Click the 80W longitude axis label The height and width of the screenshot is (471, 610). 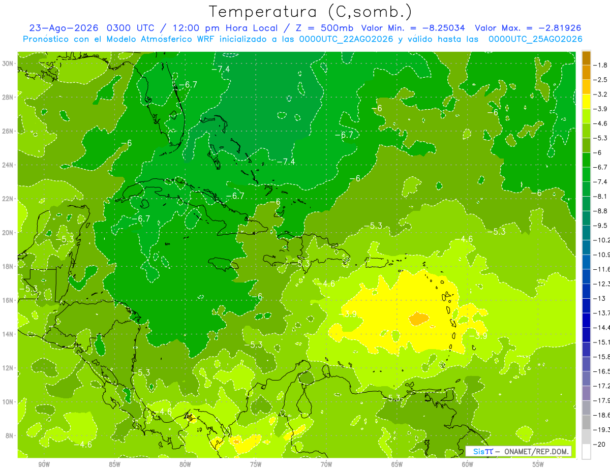(x=185, y=464)
